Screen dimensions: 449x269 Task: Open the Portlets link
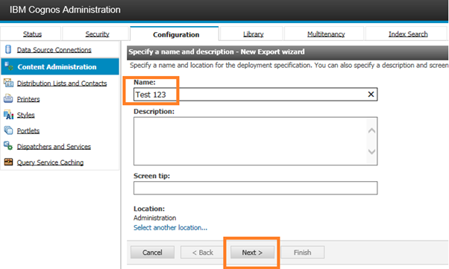[x=28, y=131]
